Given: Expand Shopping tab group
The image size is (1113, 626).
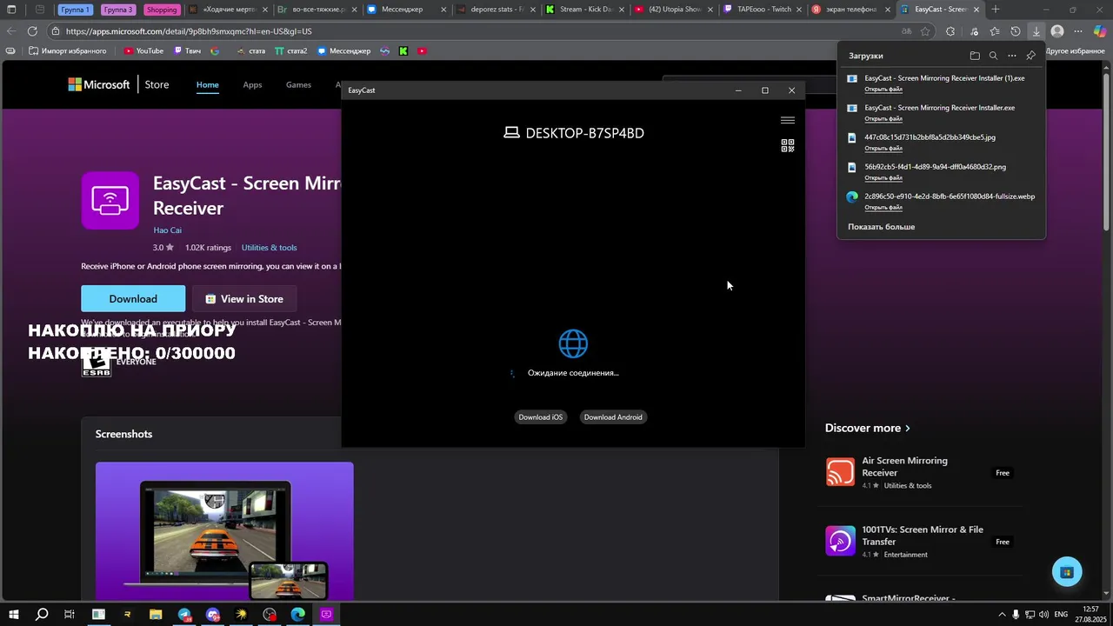Looking at the screenshot, I should (x=162, y=10).
